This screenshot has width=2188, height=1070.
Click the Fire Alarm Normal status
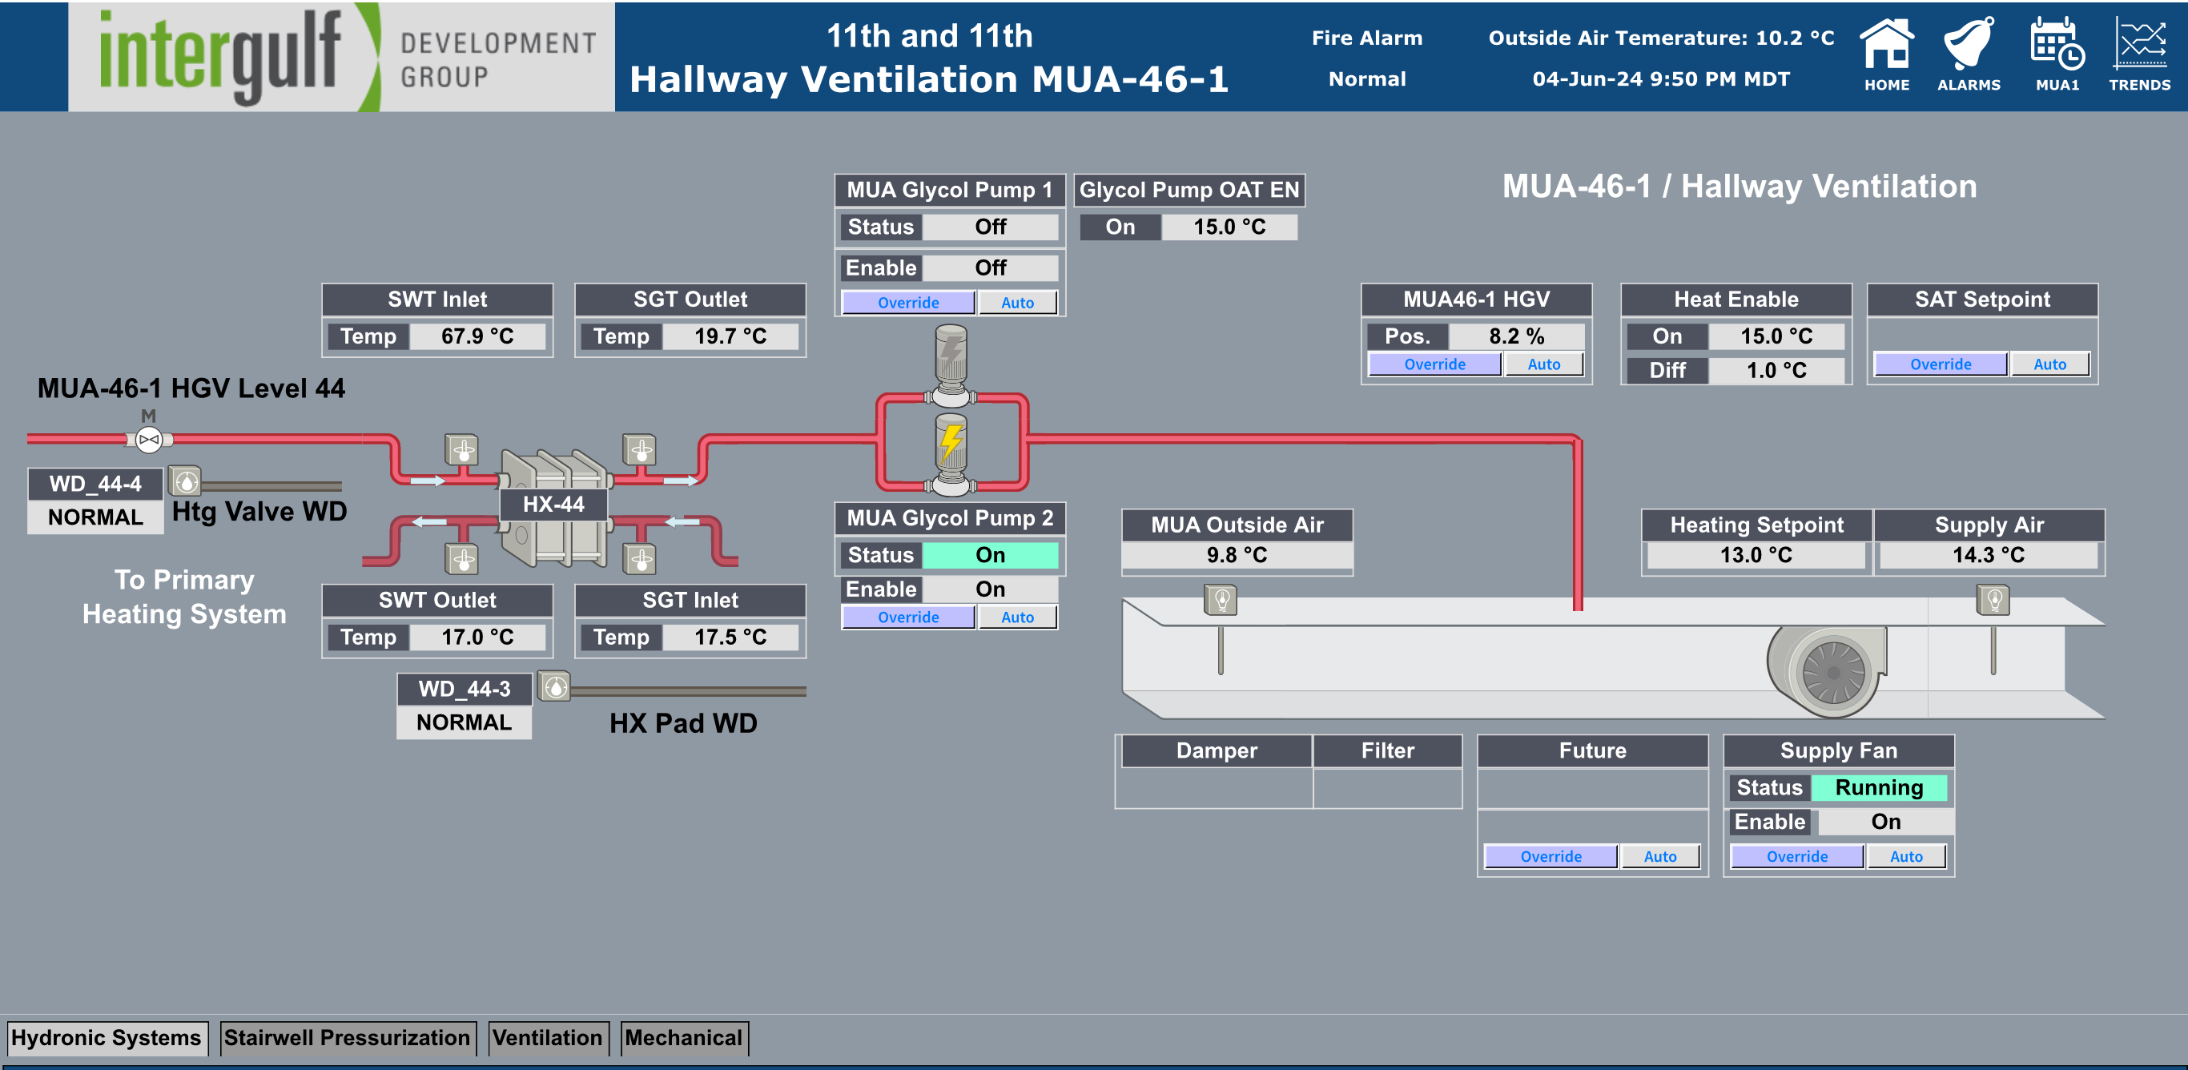tap(1366, 79)
